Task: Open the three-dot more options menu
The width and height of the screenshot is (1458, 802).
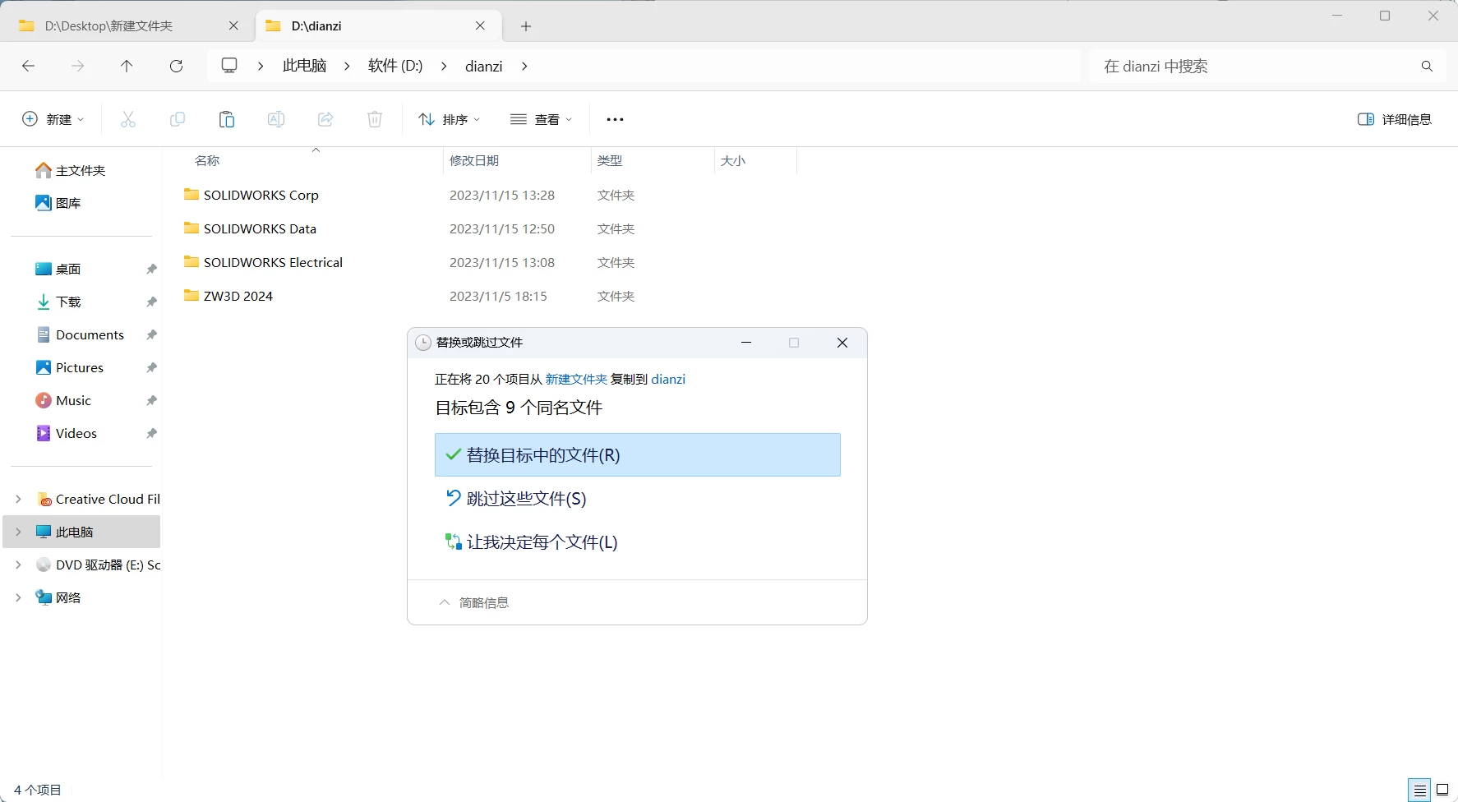Action: (x=615, y=119)
